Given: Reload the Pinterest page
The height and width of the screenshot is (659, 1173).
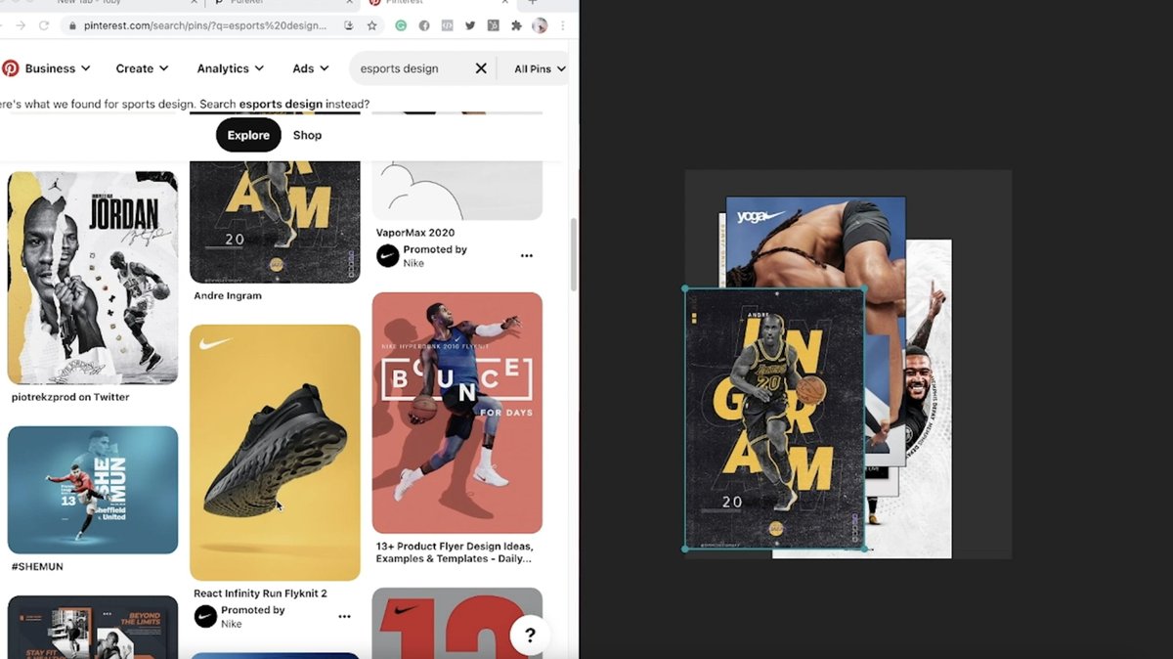Looking at the screenshot, I should (44, 25).
